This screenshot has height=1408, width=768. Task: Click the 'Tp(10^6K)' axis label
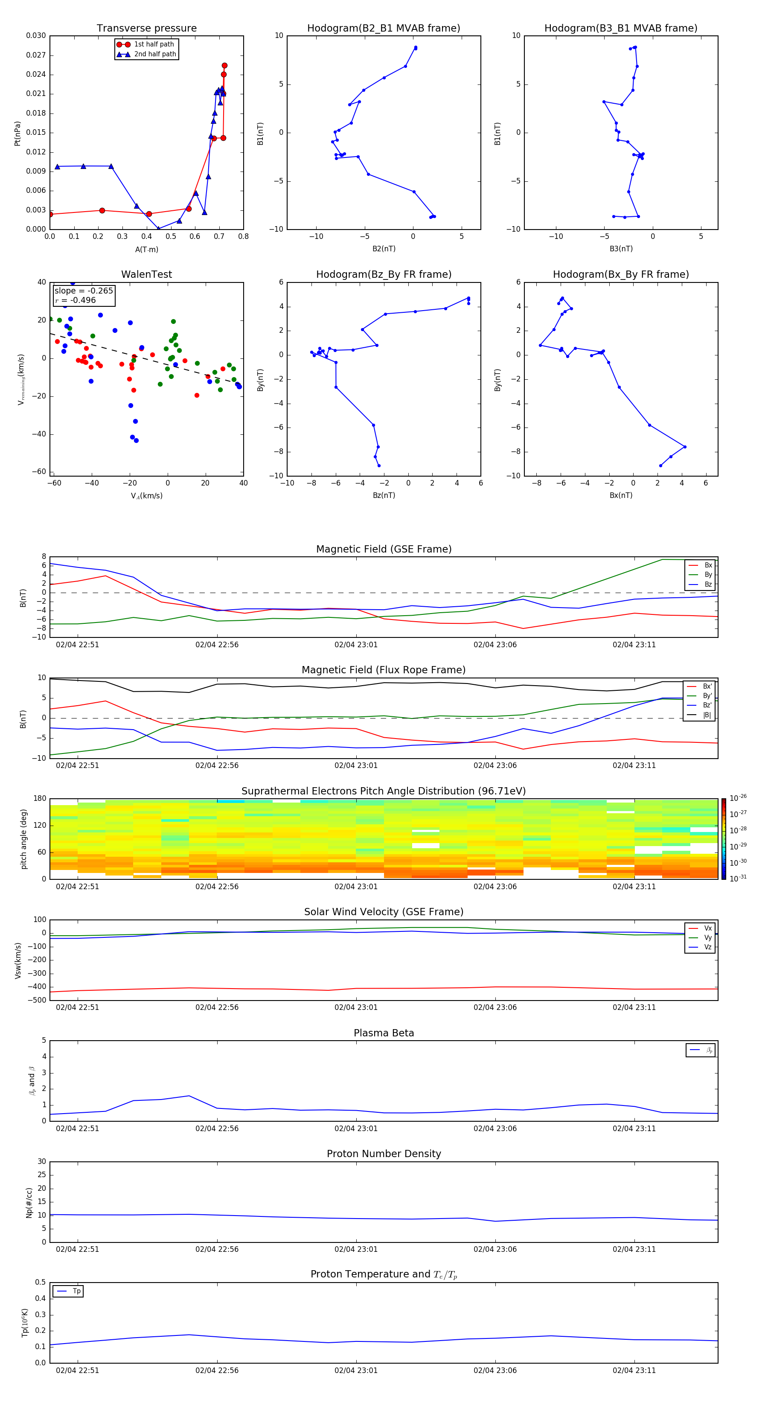click(25, 1323)
